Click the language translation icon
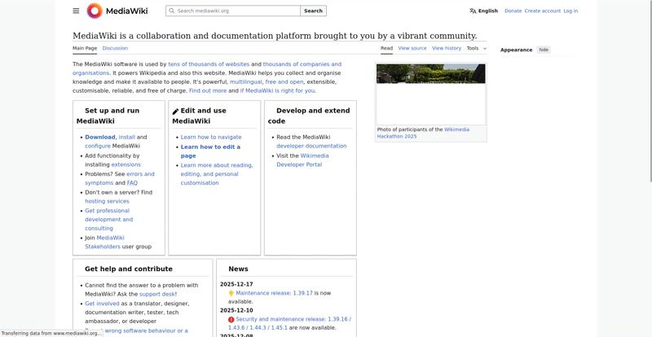The image size is (652, 337). (473, 11)
